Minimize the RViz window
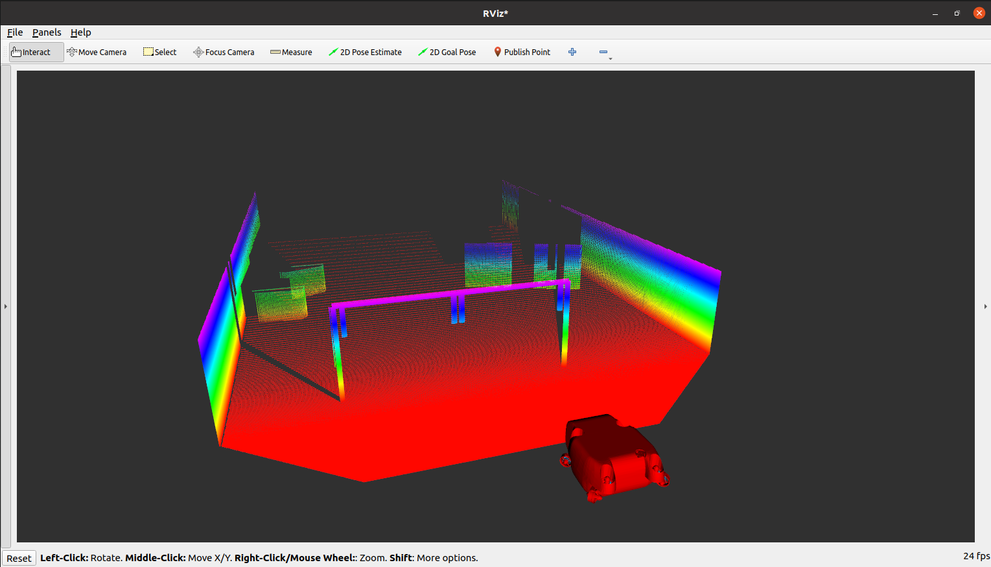The height and width of the screenshot is (567, 991). tap(935, 13)
